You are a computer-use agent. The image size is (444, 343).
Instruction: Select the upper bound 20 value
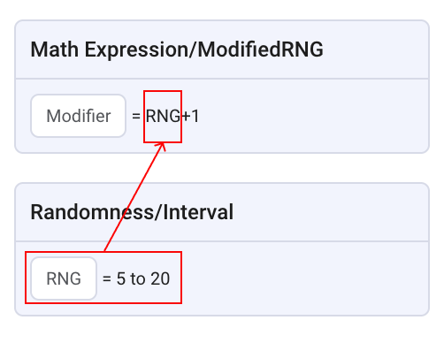[160, 278]
